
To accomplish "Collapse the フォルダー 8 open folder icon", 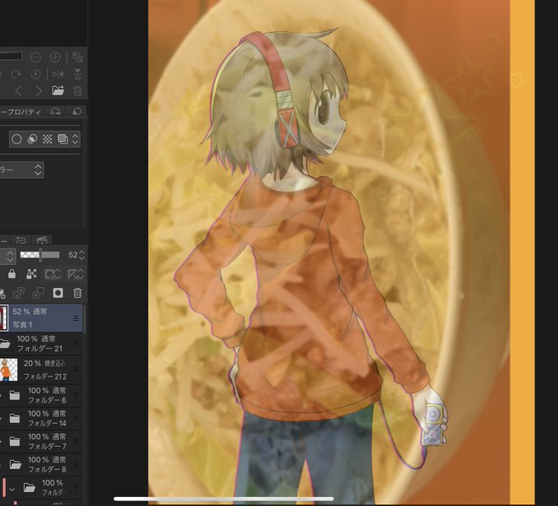I will (x=15, y=464).
